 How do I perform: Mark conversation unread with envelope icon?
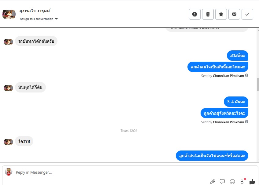coord(234,14)
